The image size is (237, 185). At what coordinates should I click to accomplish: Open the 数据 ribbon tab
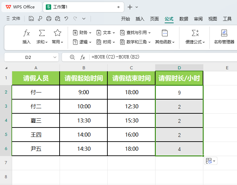point(184,19)
